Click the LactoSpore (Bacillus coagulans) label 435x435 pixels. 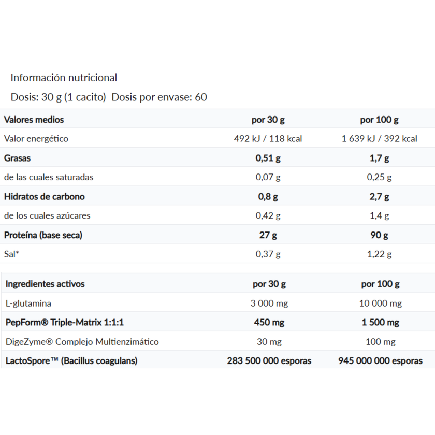(x=71, y=360)
